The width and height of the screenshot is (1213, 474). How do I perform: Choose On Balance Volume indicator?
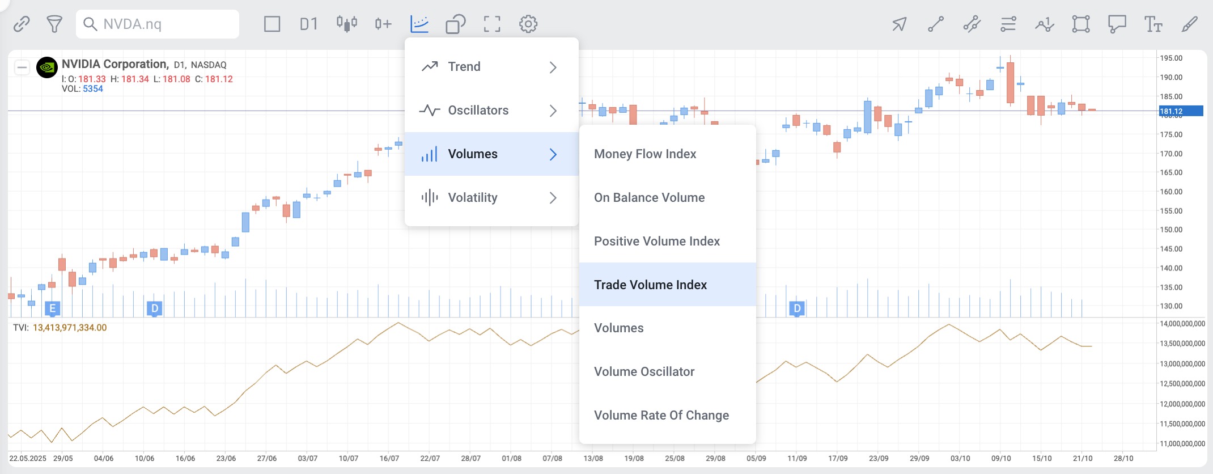650,198
